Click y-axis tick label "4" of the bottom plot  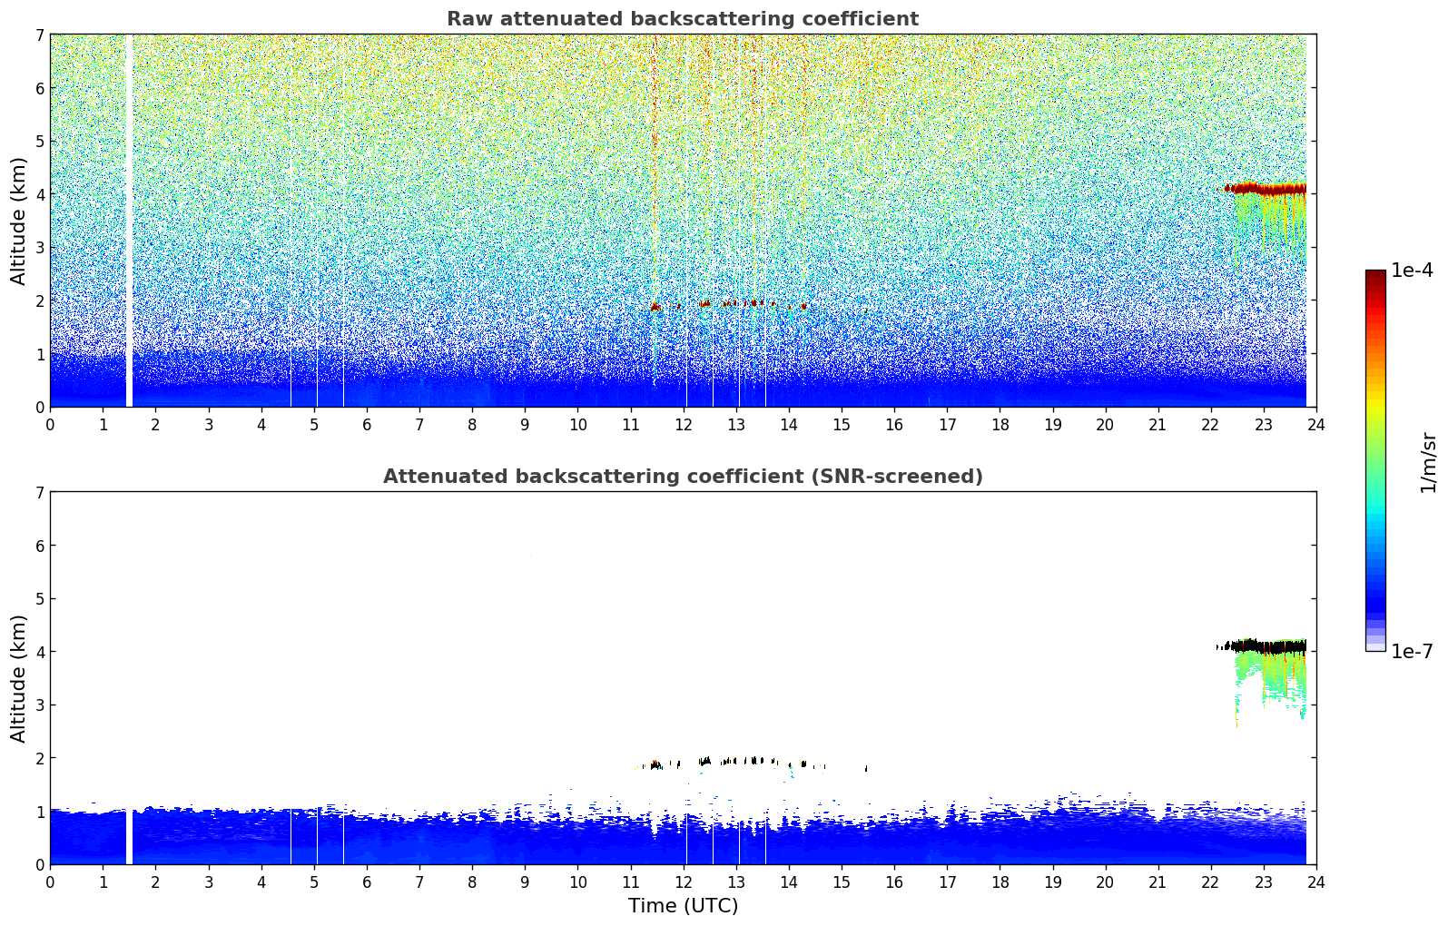pos(40,652)
